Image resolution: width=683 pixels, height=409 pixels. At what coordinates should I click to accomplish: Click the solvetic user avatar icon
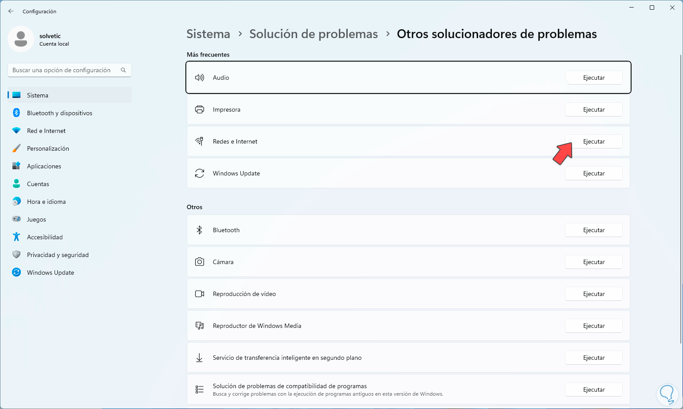pos(21,39)
